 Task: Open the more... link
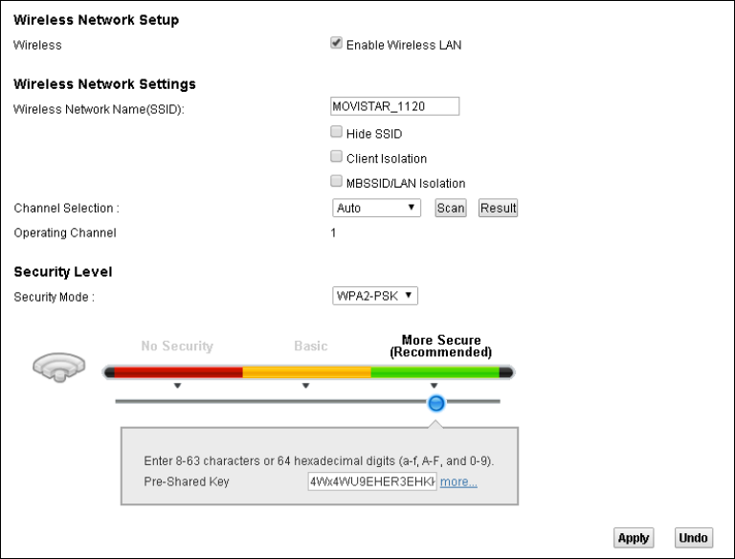pyautogui.click(x=458, y=482)
